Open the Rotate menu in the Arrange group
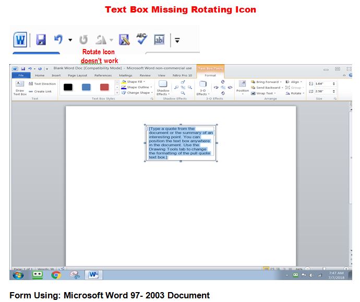360x302 pixels. coord(295,93)
